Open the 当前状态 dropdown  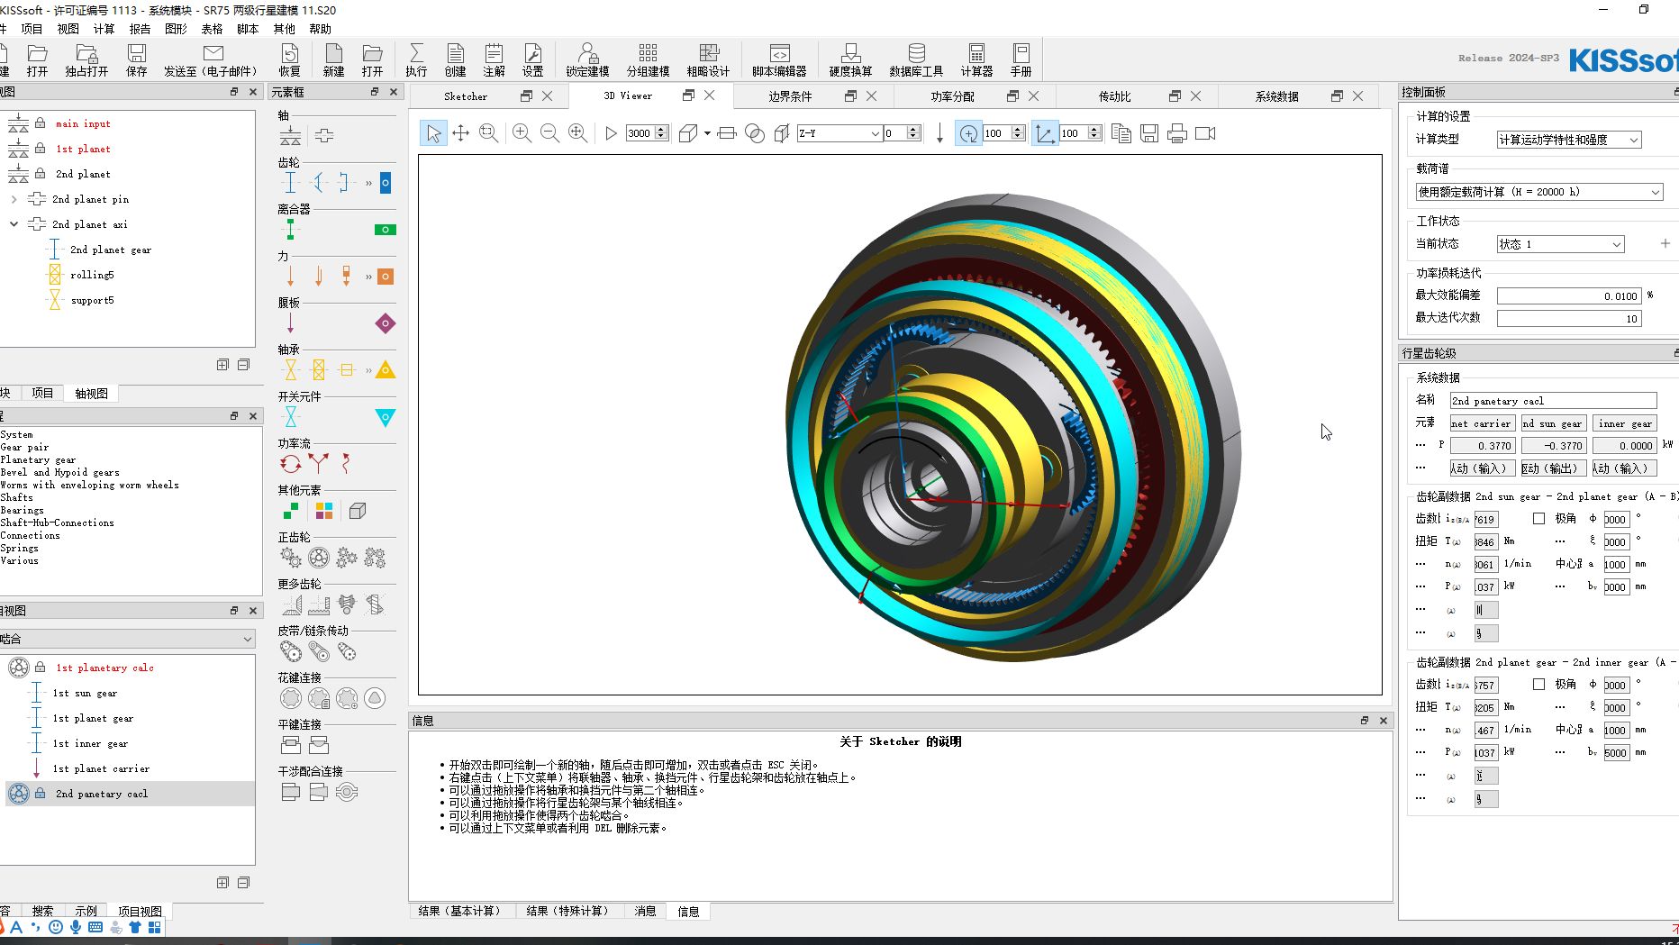tap(1560, 244)
